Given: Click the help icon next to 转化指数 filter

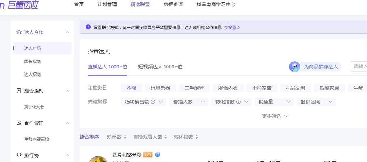Looking at the screenshot, I should click(238, 102).
